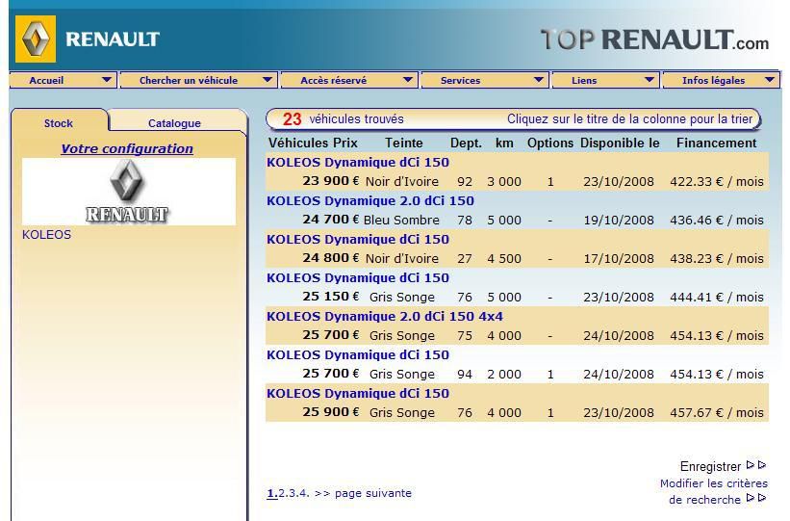Click Modifier les critères de recherche

point(714,491)
